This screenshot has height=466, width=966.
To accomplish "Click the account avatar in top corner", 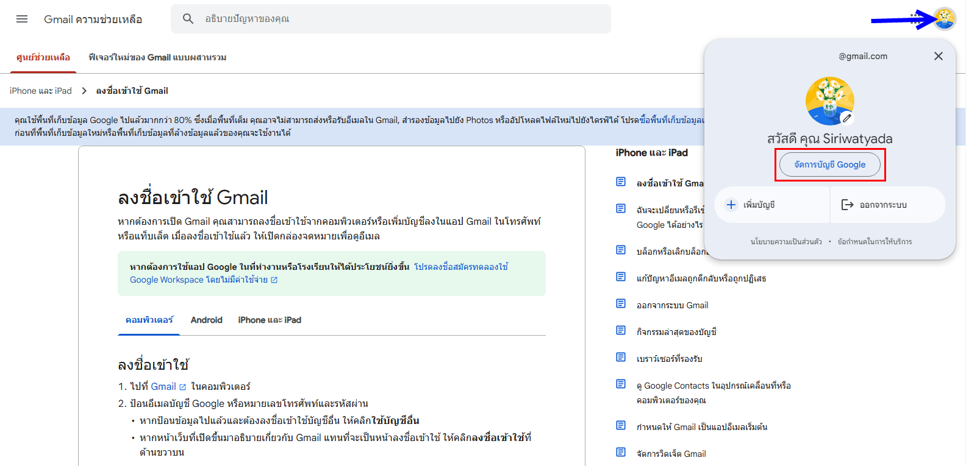I will point(945,19).
